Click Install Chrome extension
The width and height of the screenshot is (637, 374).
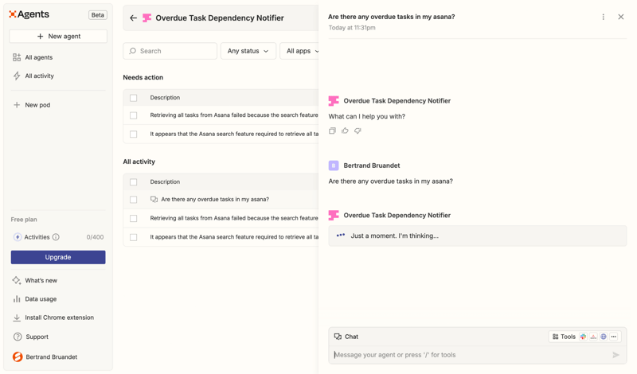pos(59,318)
